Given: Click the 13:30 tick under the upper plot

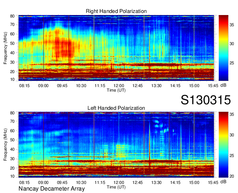Looking at the screenshot, I should pos(156,86).
